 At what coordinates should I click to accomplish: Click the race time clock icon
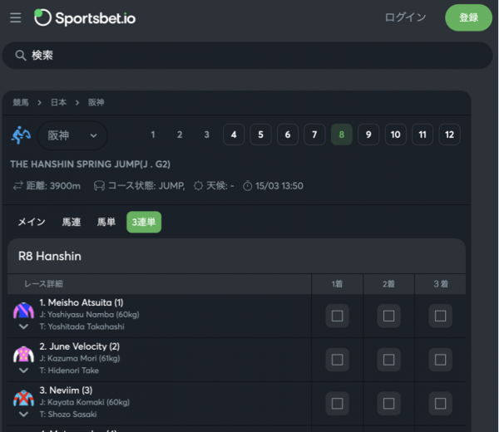click(247, 186)
